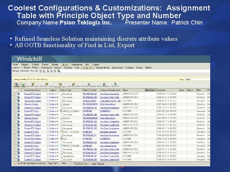This screenshot has width=230, height=172.
Task: Click the Reassign toolbar icon
Action: (17, 84)
